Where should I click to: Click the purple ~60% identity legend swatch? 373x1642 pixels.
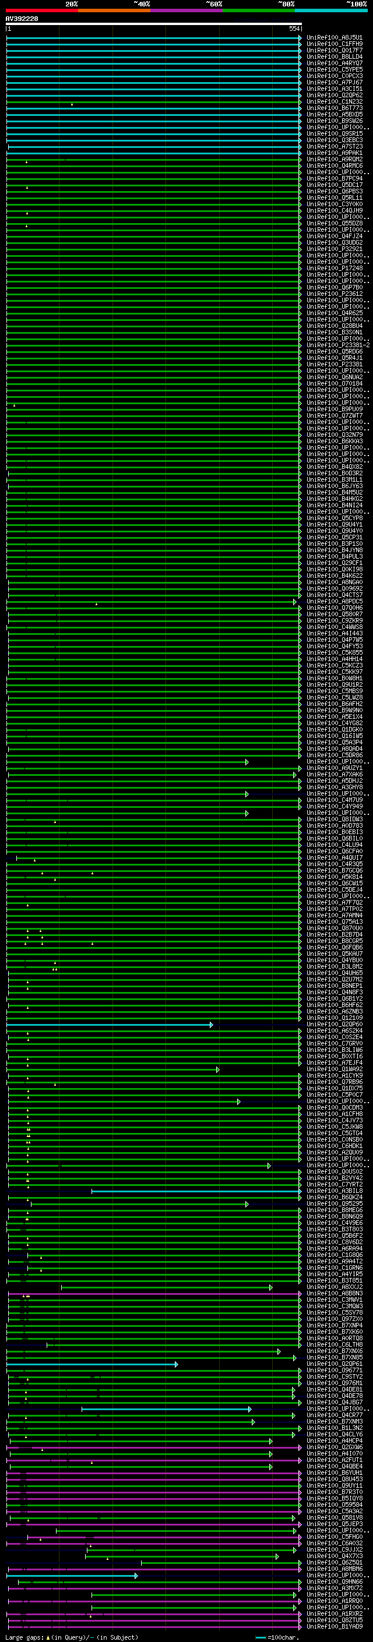187,10
